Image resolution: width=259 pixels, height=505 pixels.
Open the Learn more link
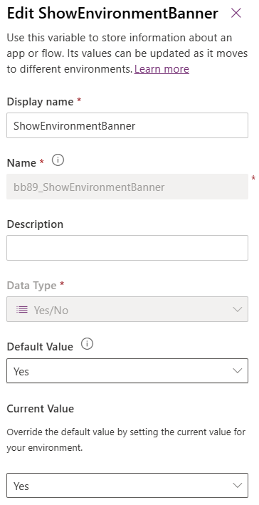[162, 69]
